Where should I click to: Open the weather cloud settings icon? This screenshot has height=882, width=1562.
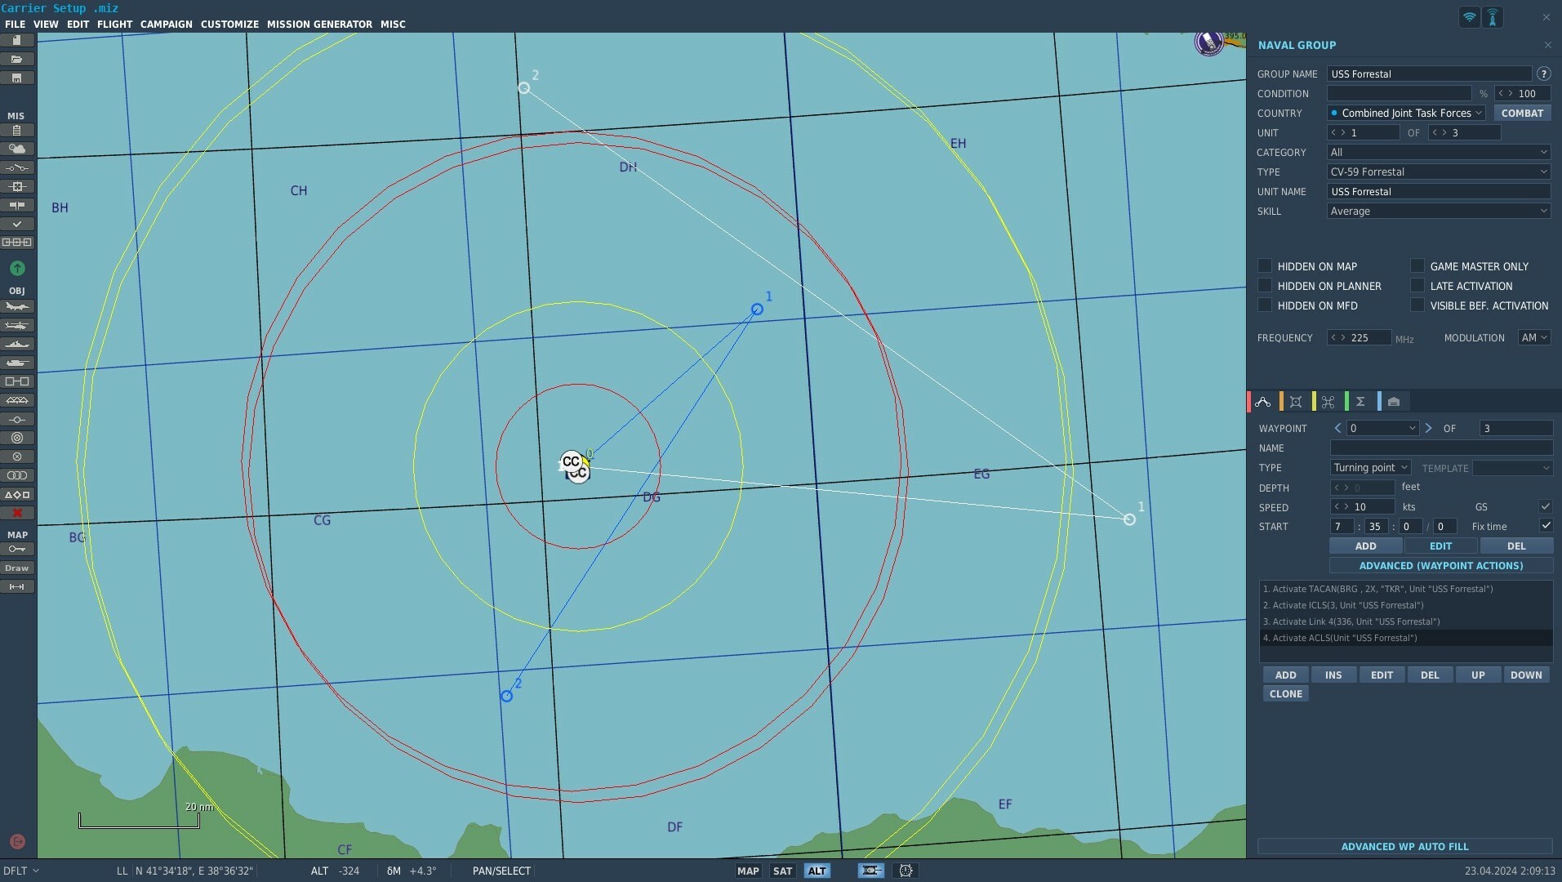pyautogui.click(x=17, y=149)
